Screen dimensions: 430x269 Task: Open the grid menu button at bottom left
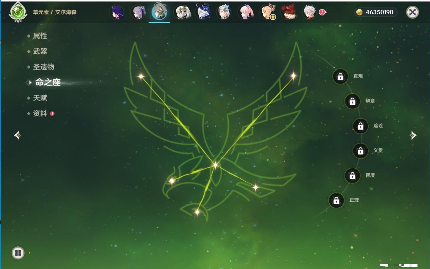[x=18, y=253]
